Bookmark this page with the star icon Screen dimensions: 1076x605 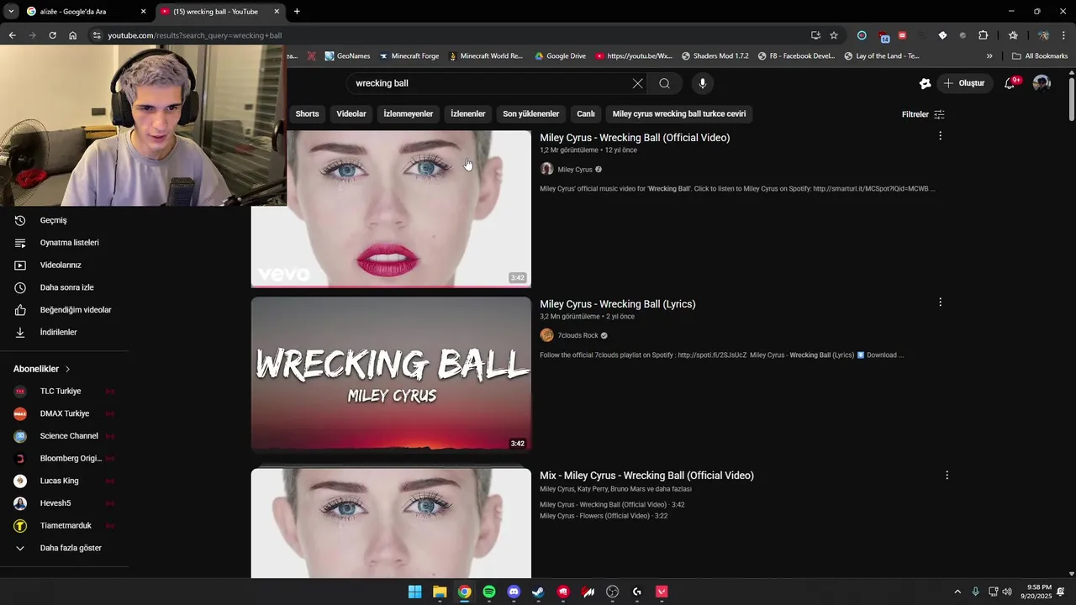coord(834,35)
